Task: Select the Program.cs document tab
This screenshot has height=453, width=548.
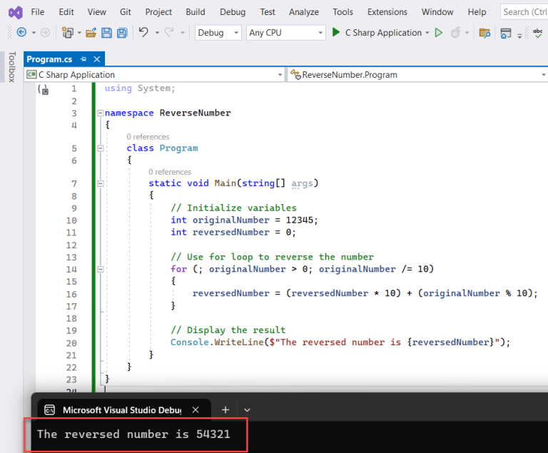Action: (x=49, y=59)
